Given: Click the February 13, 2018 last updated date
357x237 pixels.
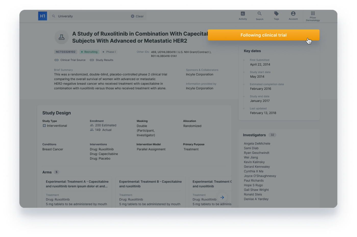Looking at the screenshot, I should coord(263,113).
